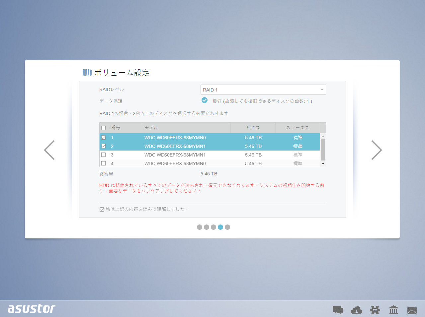Uncheck the checkbox for disk 1
Image resolution: width=425 pixels, height=317 pixels.
coord(103,137)
